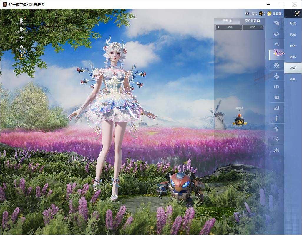Viewport: 302px width, 235px height.
Task: Select the speaker voice subcategory icon
Action: point(276,87)
